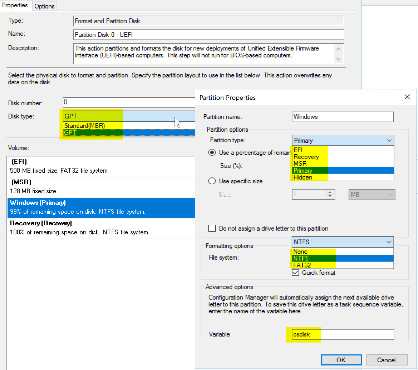Pick Recovery in the partition type list
The height and width of the screenshot is (370, 418).
[x=306, y=157]
